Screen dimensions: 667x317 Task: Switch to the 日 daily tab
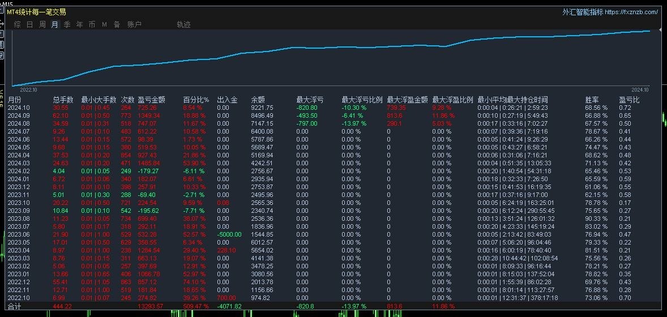pyautogui.click(x=30, y=25)
